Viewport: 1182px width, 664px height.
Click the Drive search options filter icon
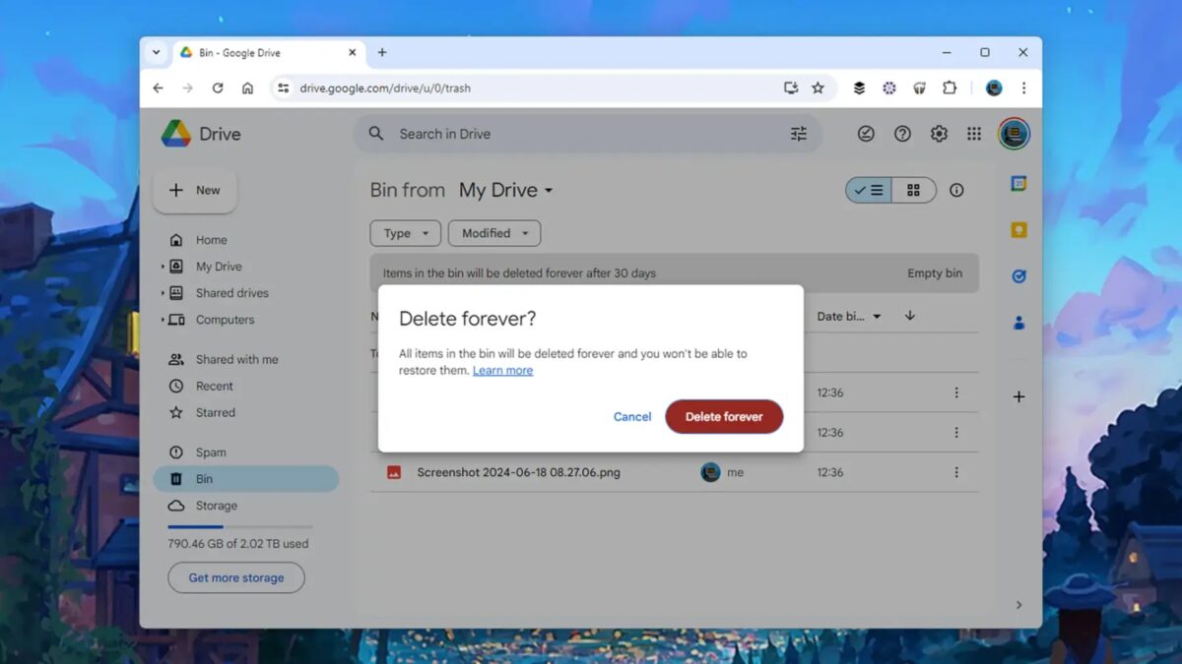[798, 134]
